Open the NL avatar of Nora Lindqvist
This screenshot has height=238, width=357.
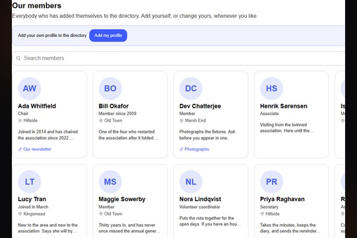191,182
